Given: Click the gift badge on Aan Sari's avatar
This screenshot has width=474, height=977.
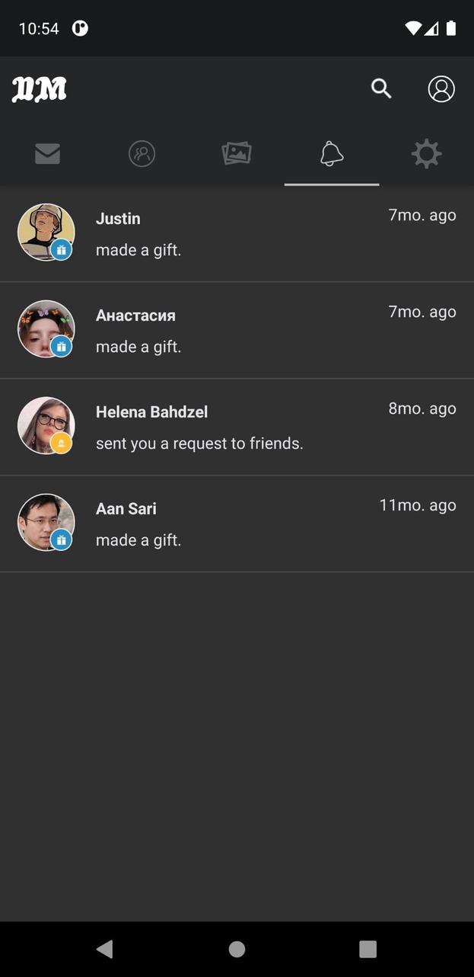Looking at the screenshot, I should point(61,539).
